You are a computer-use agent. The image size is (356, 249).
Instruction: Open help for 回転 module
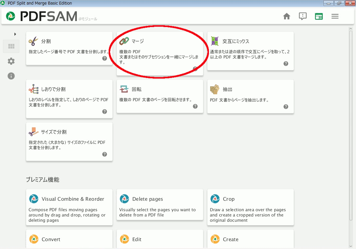click(x=195, y=106)
